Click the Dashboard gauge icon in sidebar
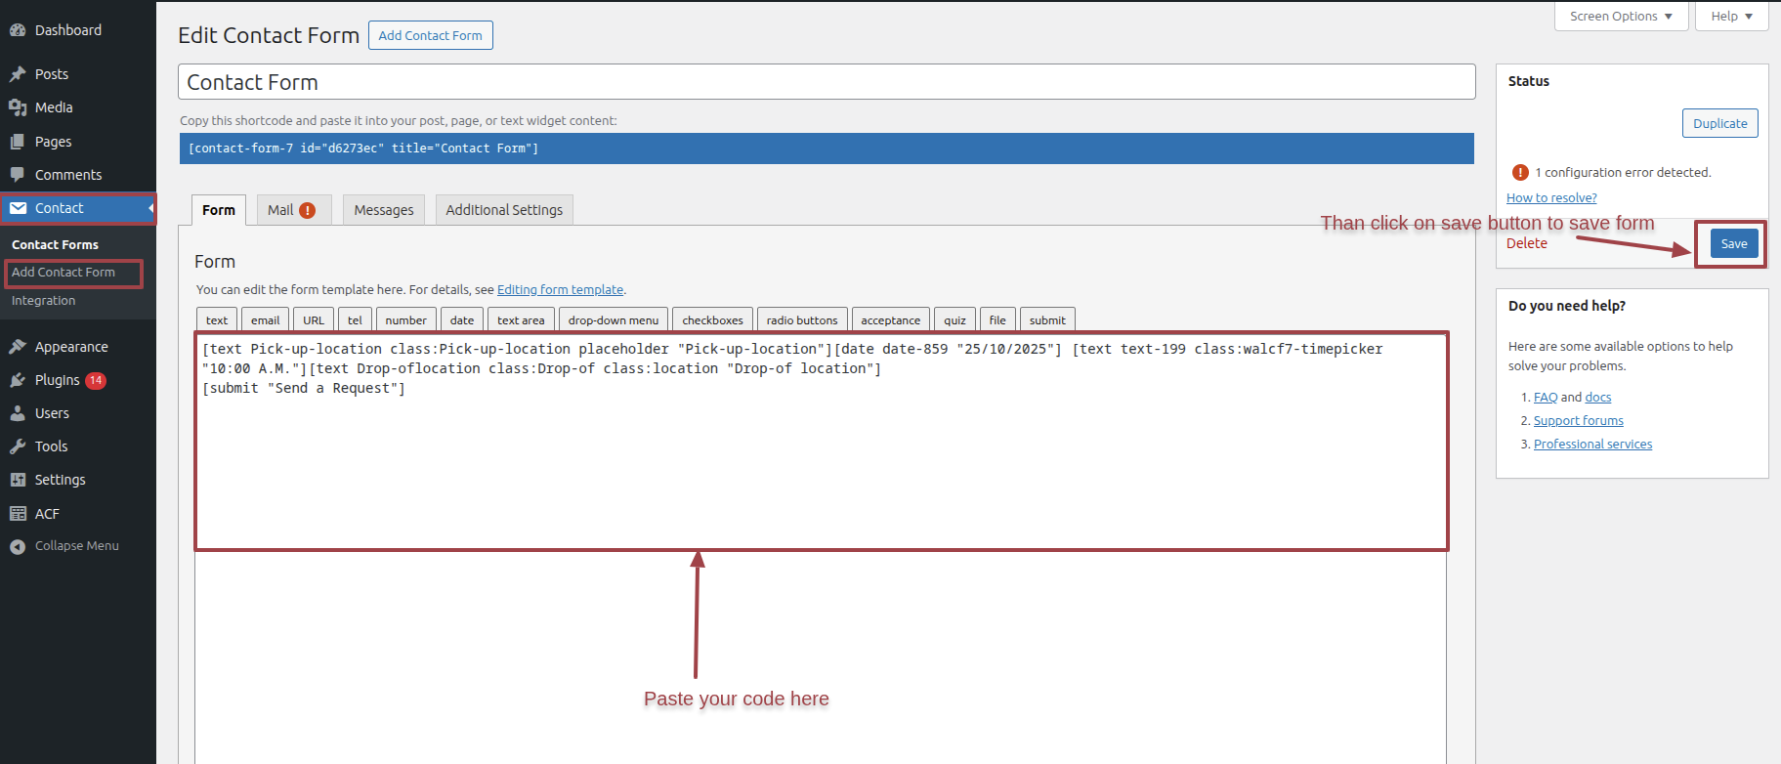1781x764 pixels. pyautogui.click(x=18, y=30)
